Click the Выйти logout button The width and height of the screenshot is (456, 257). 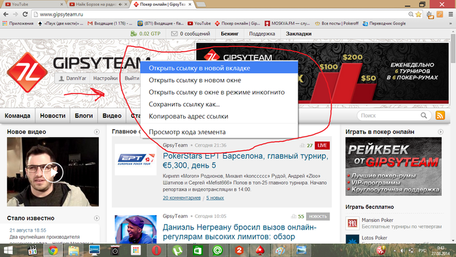pos(132,78)
